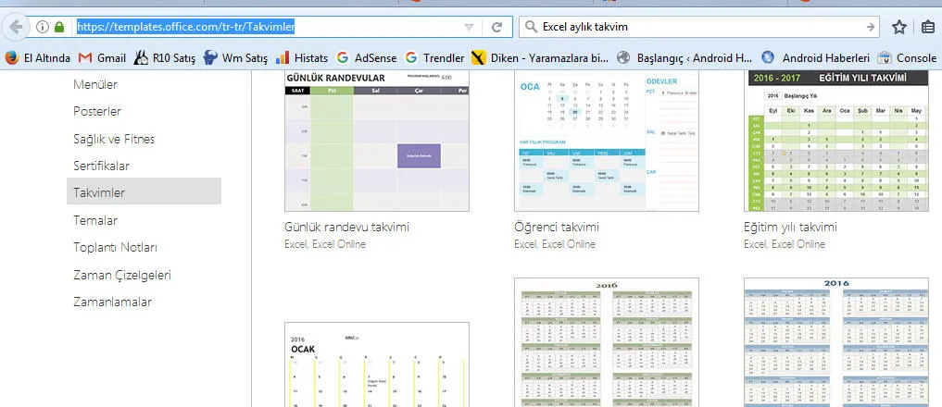Open the bookmarks list icon next to the star
Image resolution: width=942 pixels, height=407 pixels.
927,27
